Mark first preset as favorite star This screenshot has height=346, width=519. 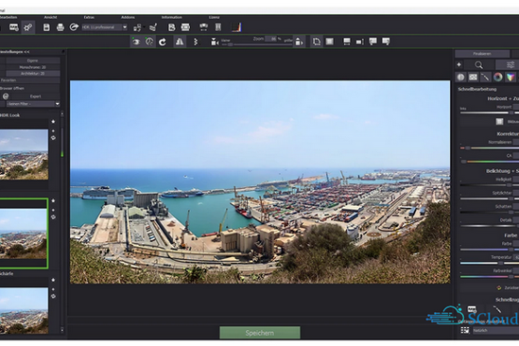click(x=53, y=122)
